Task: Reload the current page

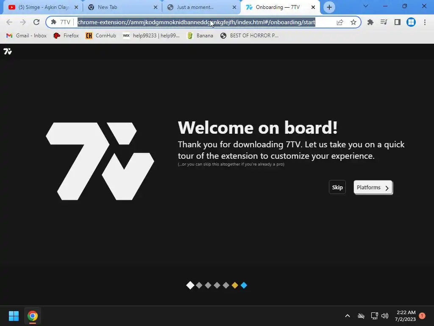Action: (36, 22)
